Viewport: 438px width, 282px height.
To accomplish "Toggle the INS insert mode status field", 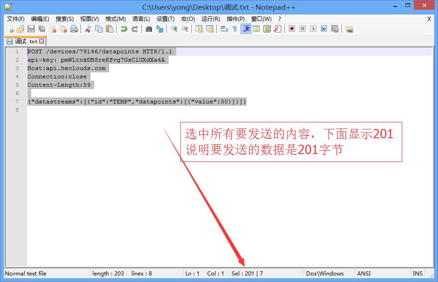I will coord(418,273).
